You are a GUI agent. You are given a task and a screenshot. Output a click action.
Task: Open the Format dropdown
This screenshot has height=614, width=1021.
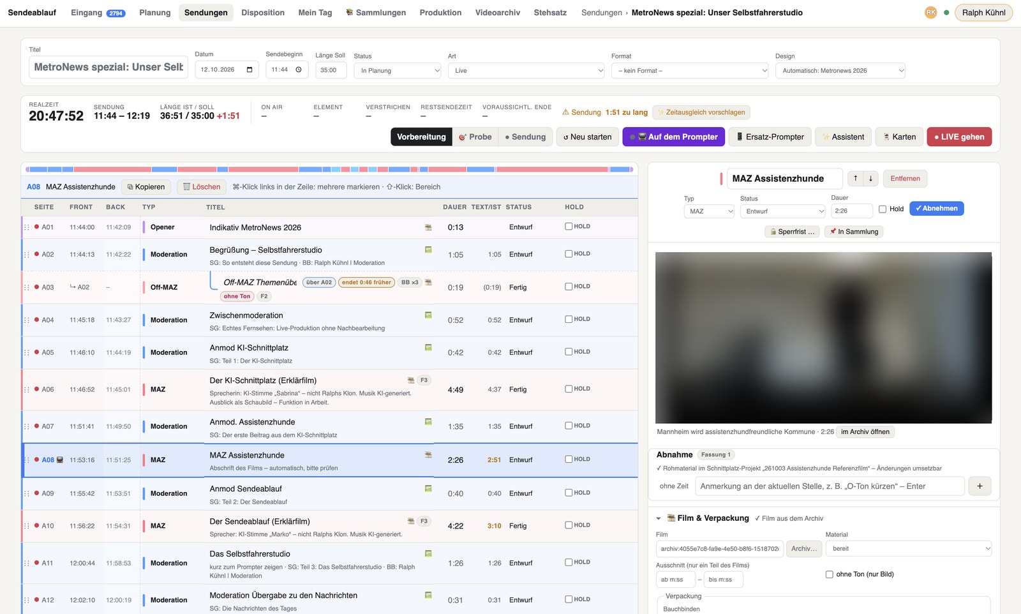click(690, 70)
